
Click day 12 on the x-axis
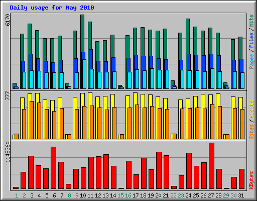tap(98, 195)
